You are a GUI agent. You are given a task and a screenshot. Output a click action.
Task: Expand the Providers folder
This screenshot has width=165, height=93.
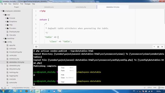(6, 28)
